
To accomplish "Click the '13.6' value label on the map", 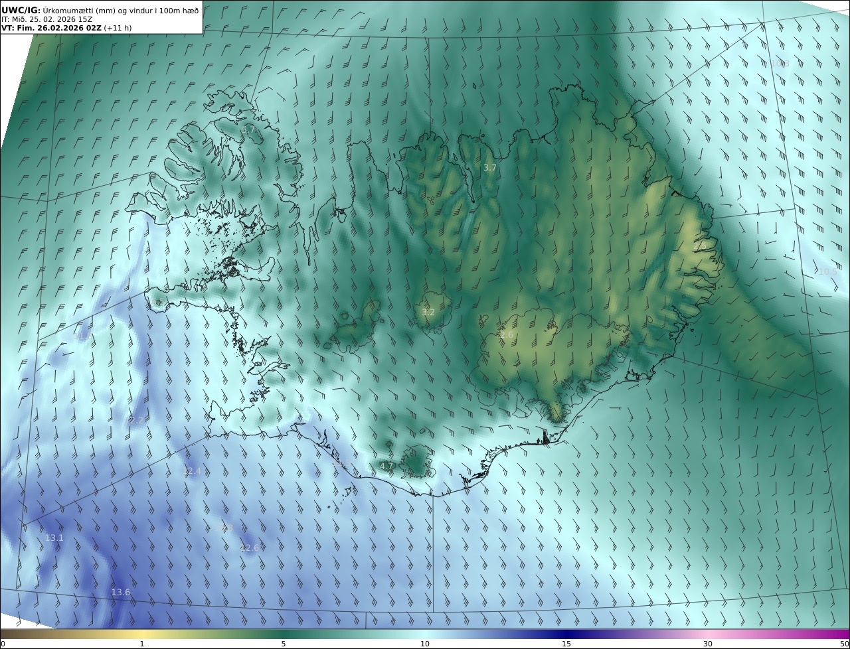I will pos(121,592).
